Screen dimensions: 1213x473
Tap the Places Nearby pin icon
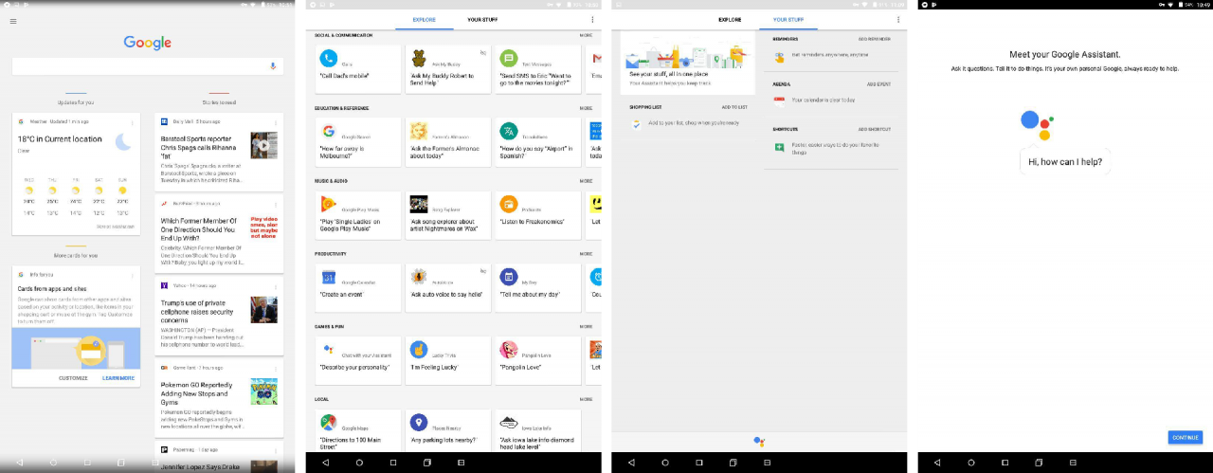point(418,423)
